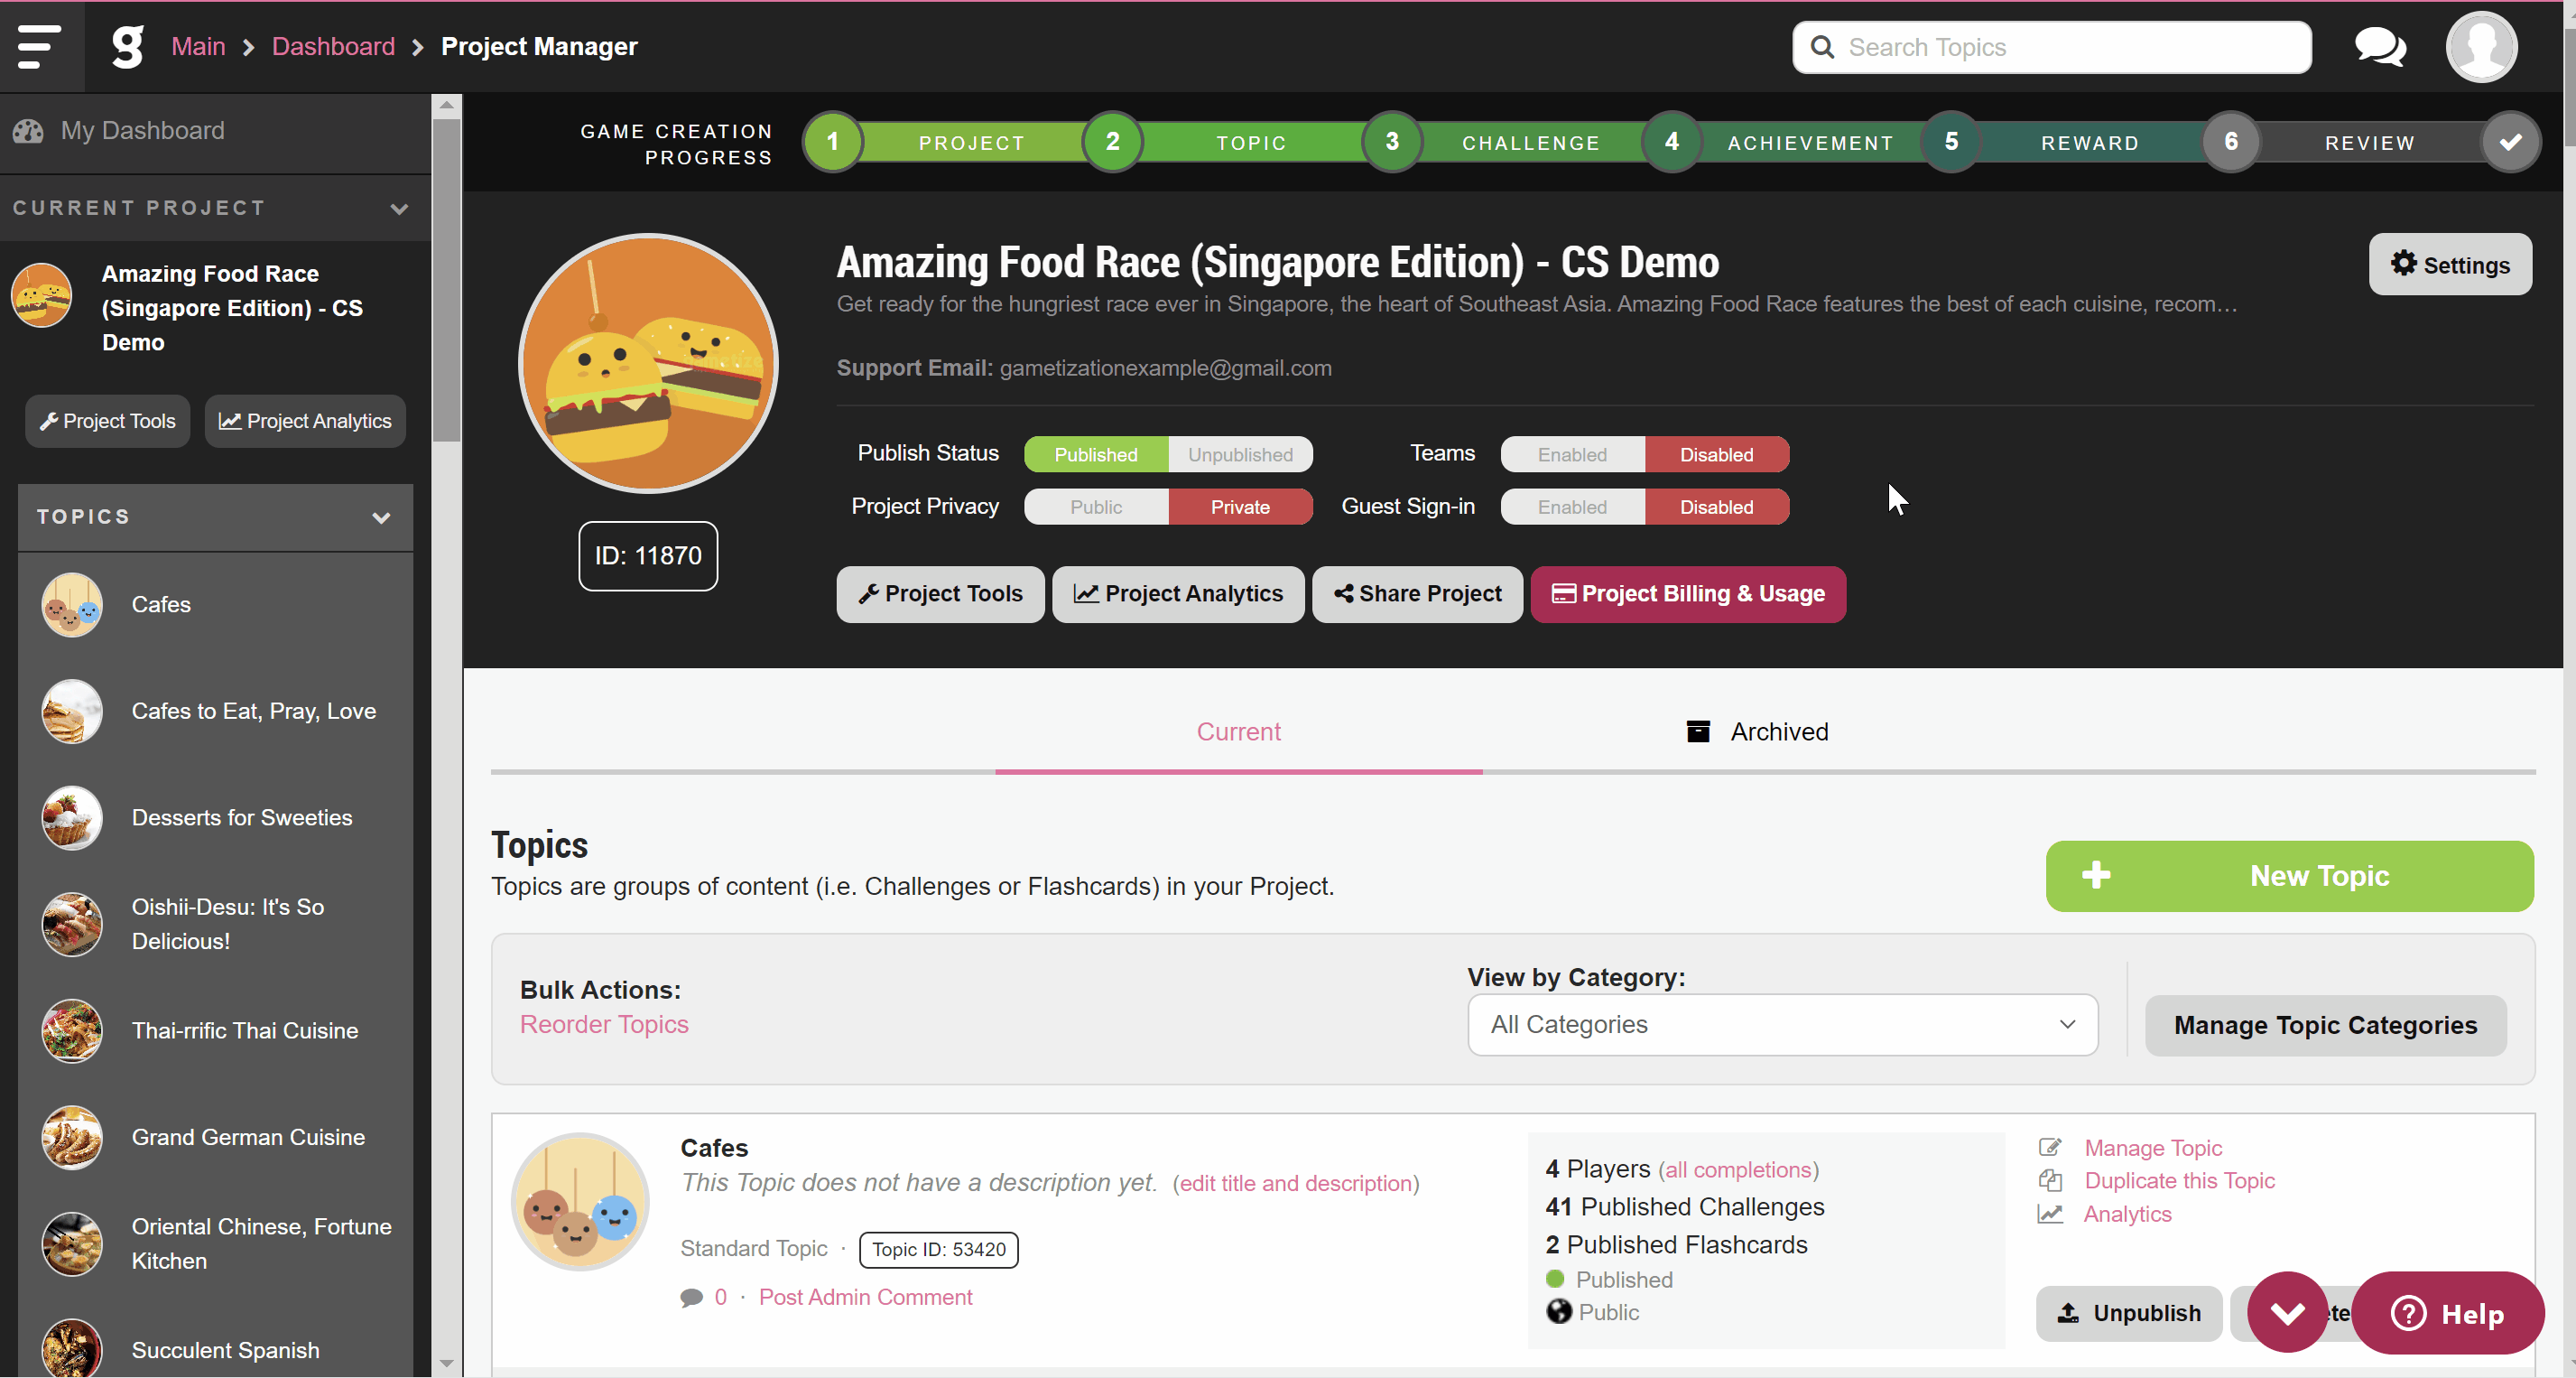This screenshot has width=2576, height=1378.
Task: Open the chat messages icon
Action: coord(2379,46)
